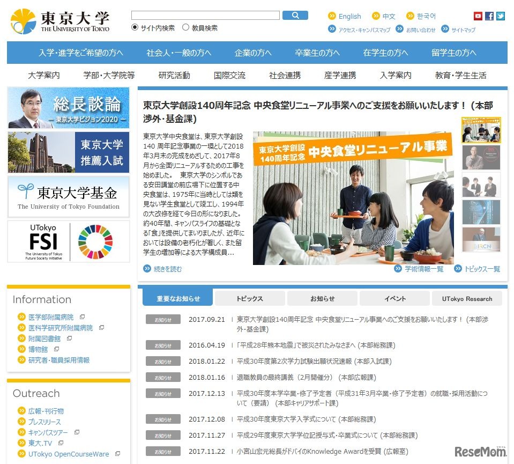Switch to the トピックス tab
Viewport: 514px width, 464px height.
click(x=250, y=298)
